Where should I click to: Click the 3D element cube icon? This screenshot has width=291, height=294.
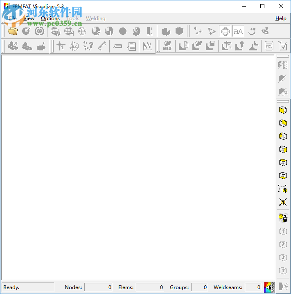coord(74,46)
